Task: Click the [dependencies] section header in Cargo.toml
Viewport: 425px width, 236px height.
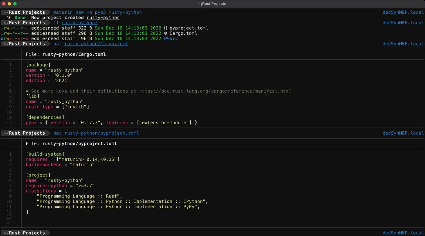Action: coord(45,117)
